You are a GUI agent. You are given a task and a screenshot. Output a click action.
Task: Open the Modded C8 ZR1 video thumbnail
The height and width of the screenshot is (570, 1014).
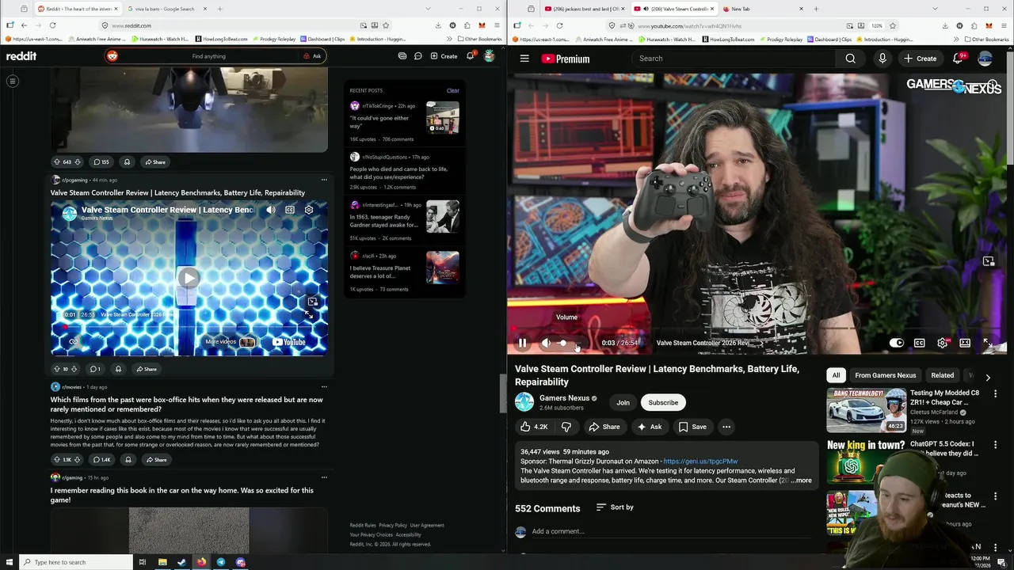coord(866,410)
